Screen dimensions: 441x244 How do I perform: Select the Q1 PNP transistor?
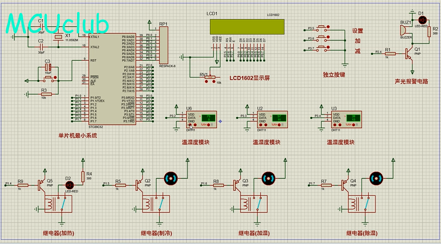coord(410,53)
